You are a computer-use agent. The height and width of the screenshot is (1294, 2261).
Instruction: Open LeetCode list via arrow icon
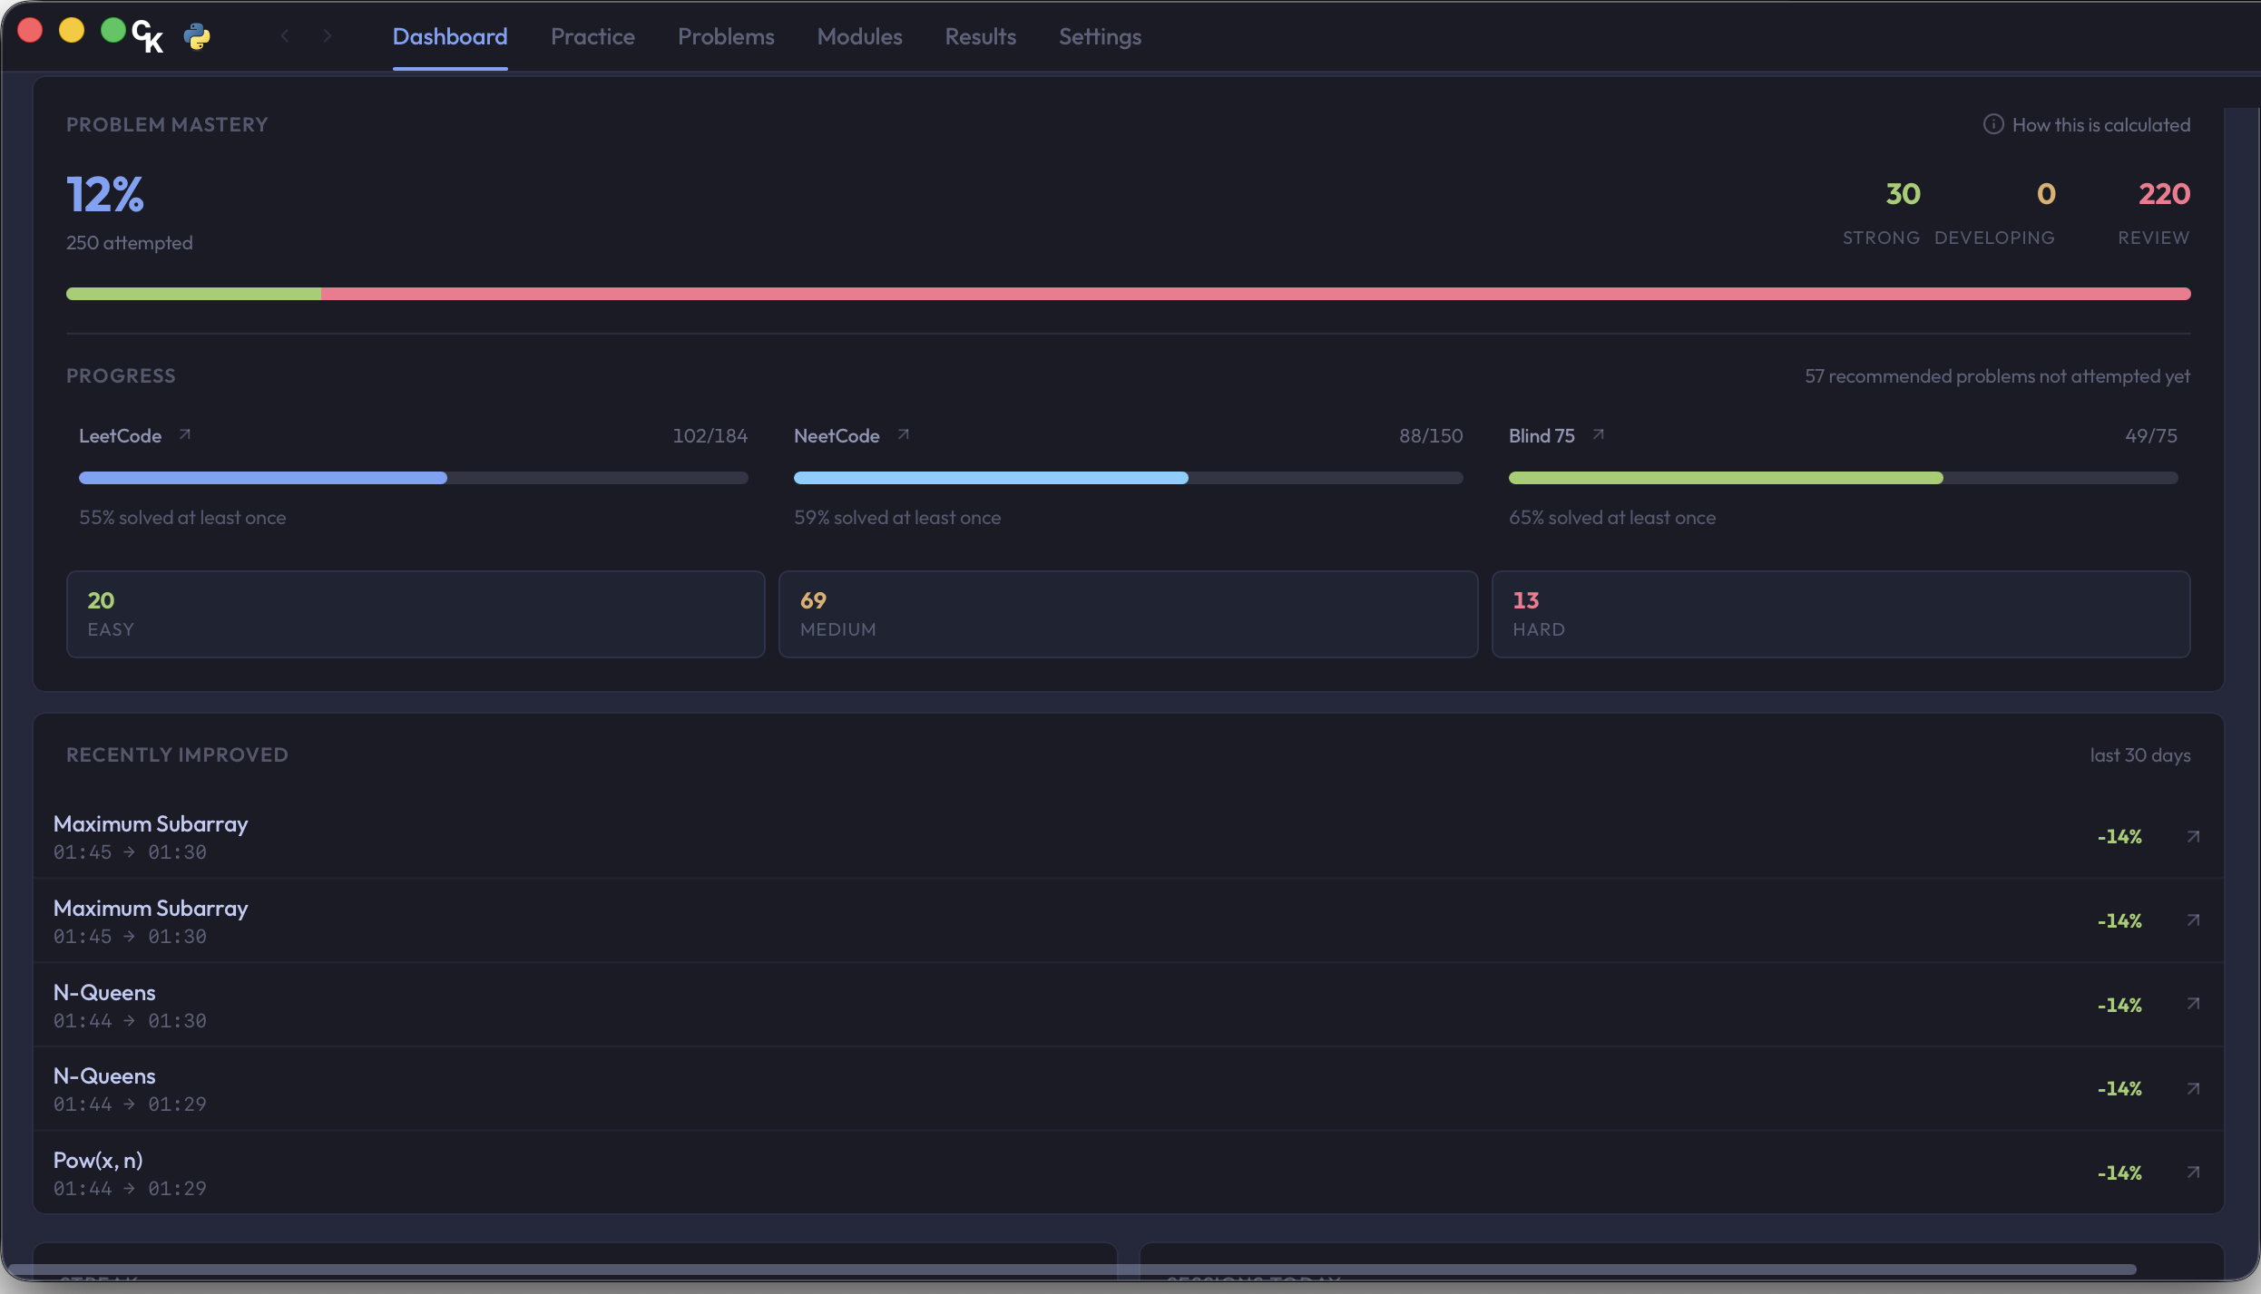coord(185,434)
